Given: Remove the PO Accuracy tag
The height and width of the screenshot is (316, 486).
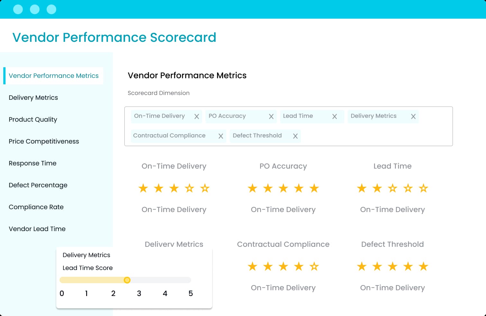Looking at the screenshot, I should coord(271,116).
